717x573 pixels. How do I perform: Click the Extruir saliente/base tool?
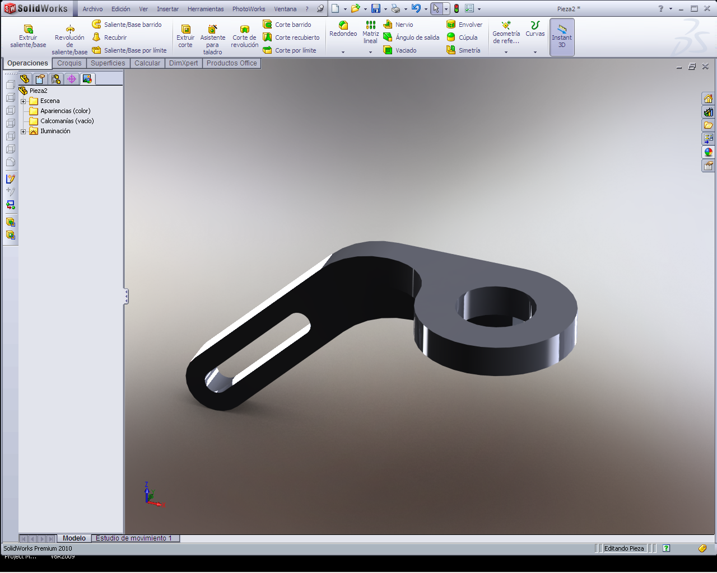tap(28, 36)
